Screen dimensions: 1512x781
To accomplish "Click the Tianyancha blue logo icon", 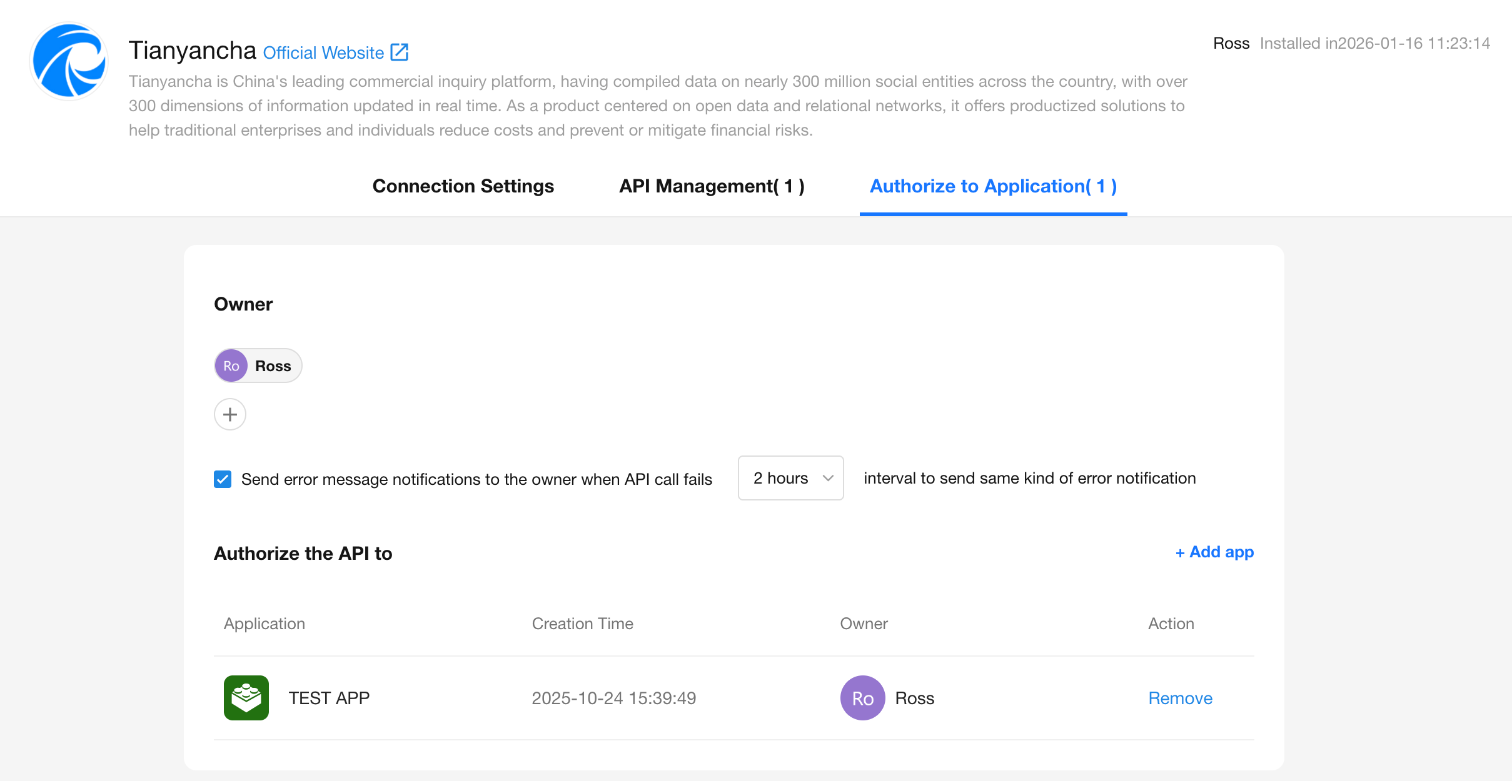I will click(69, 61).
